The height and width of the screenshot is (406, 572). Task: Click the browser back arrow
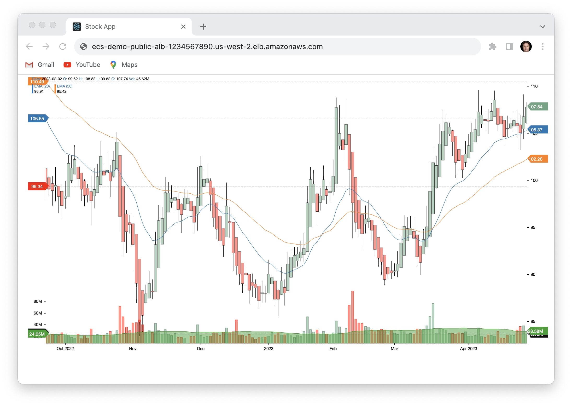click(29, 47)
